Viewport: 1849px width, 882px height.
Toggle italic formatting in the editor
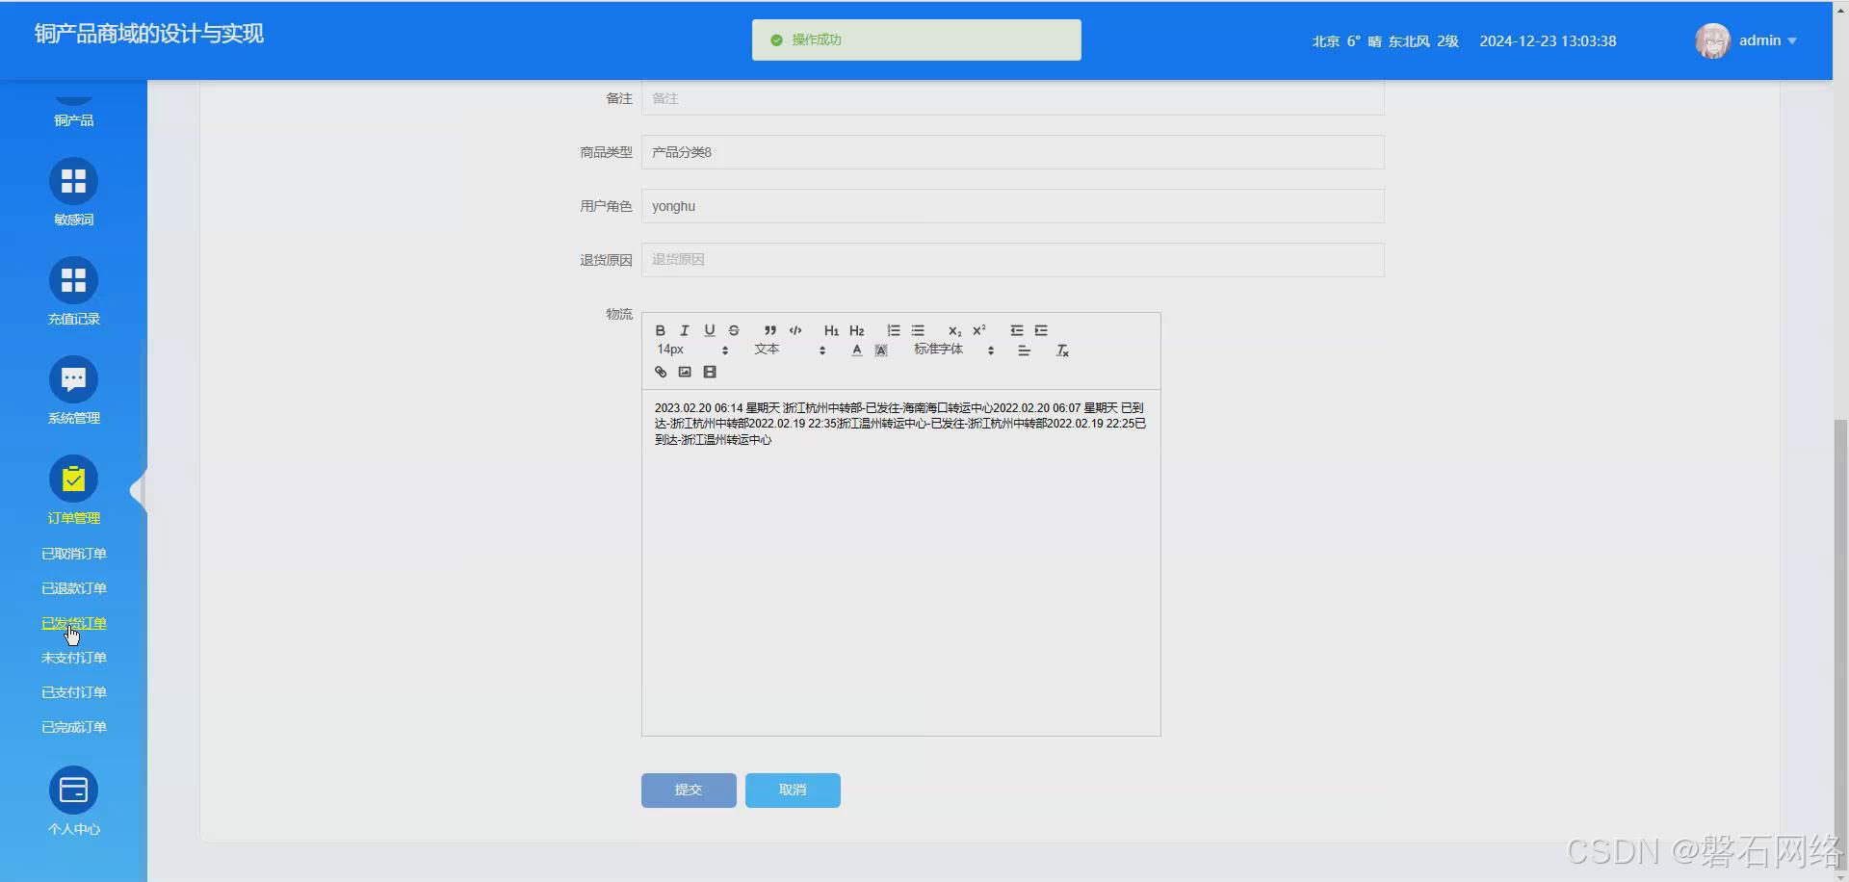point(685,330)
